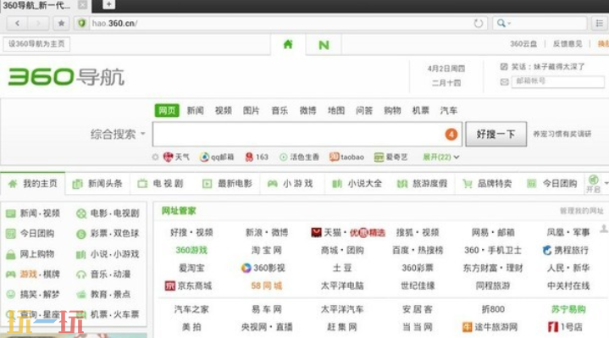This screenshot has width=609, height=338.
Task: Open the 携程旅行 site link
Action: coord(566,250)
